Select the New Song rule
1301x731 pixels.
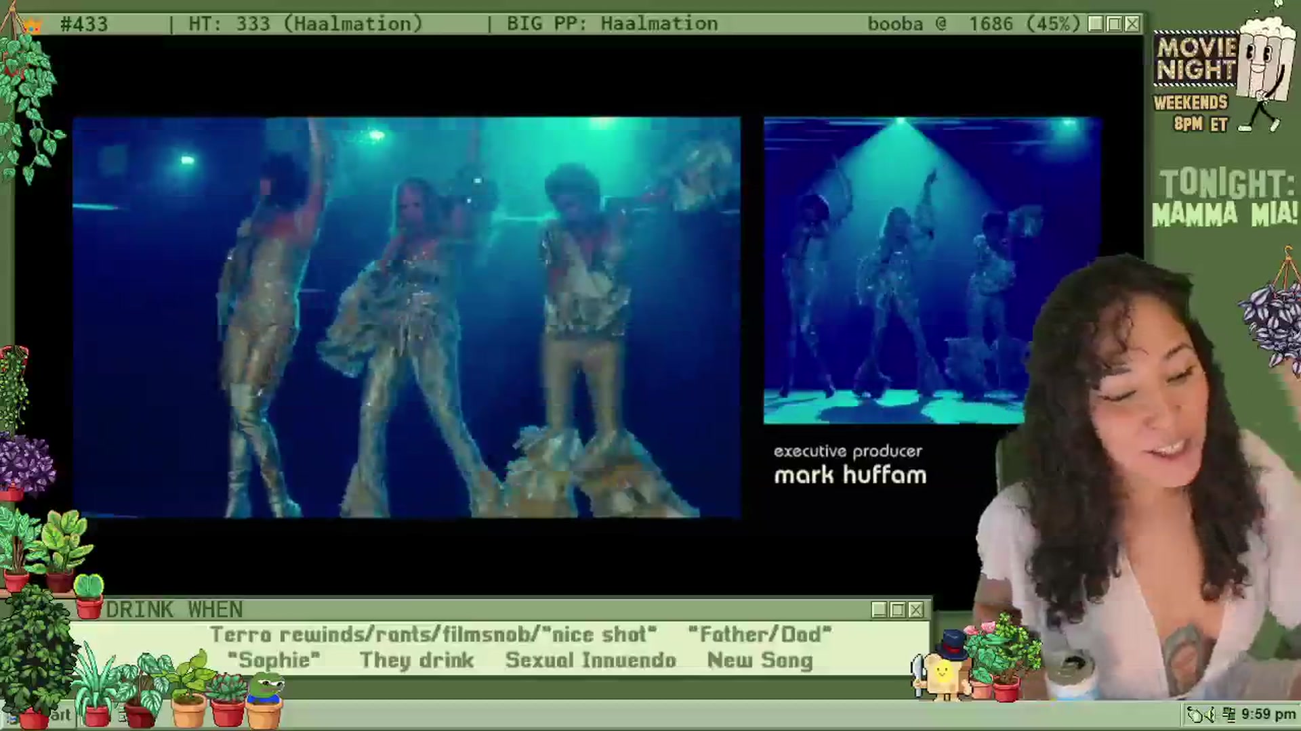click(x=760, y=660)
